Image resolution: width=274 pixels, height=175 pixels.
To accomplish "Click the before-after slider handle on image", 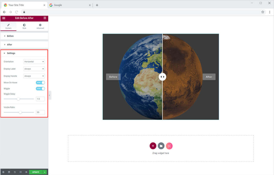I will pos(162,77).
